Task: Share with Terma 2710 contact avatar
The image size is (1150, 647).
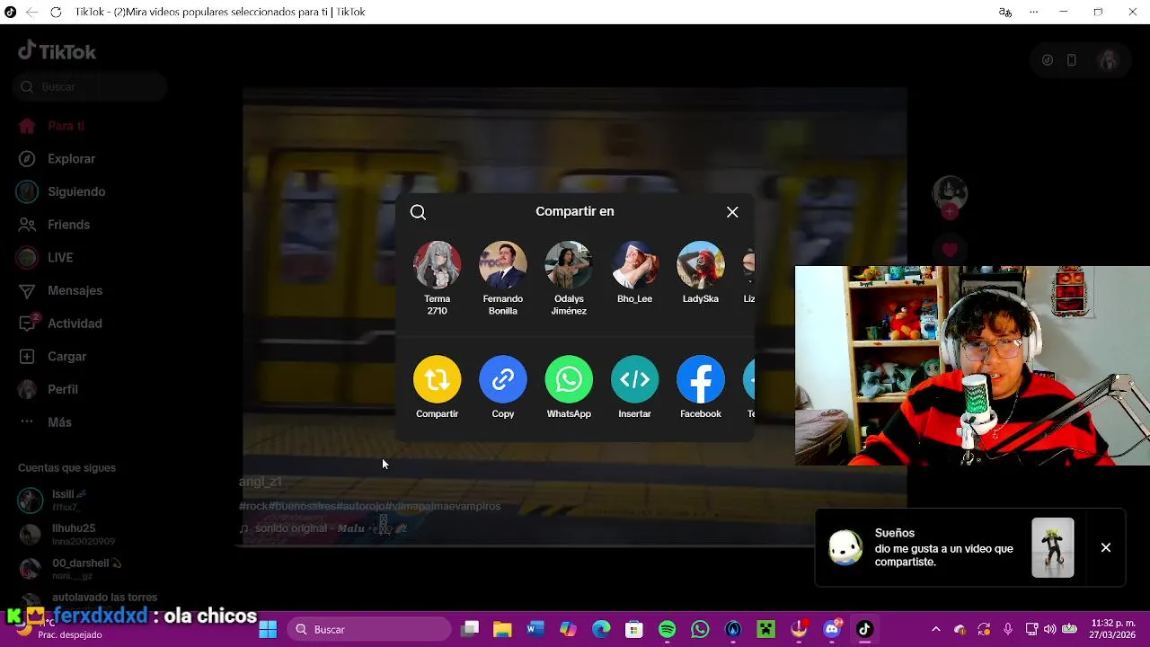Action: click(438, 265)
